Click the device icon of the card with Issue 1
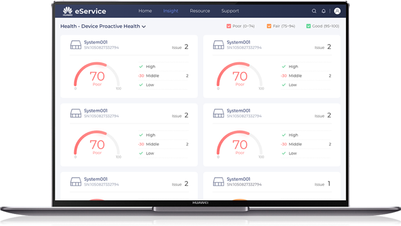Image resolution: width=401 pixels, height=226 pixels. [219, 181]
